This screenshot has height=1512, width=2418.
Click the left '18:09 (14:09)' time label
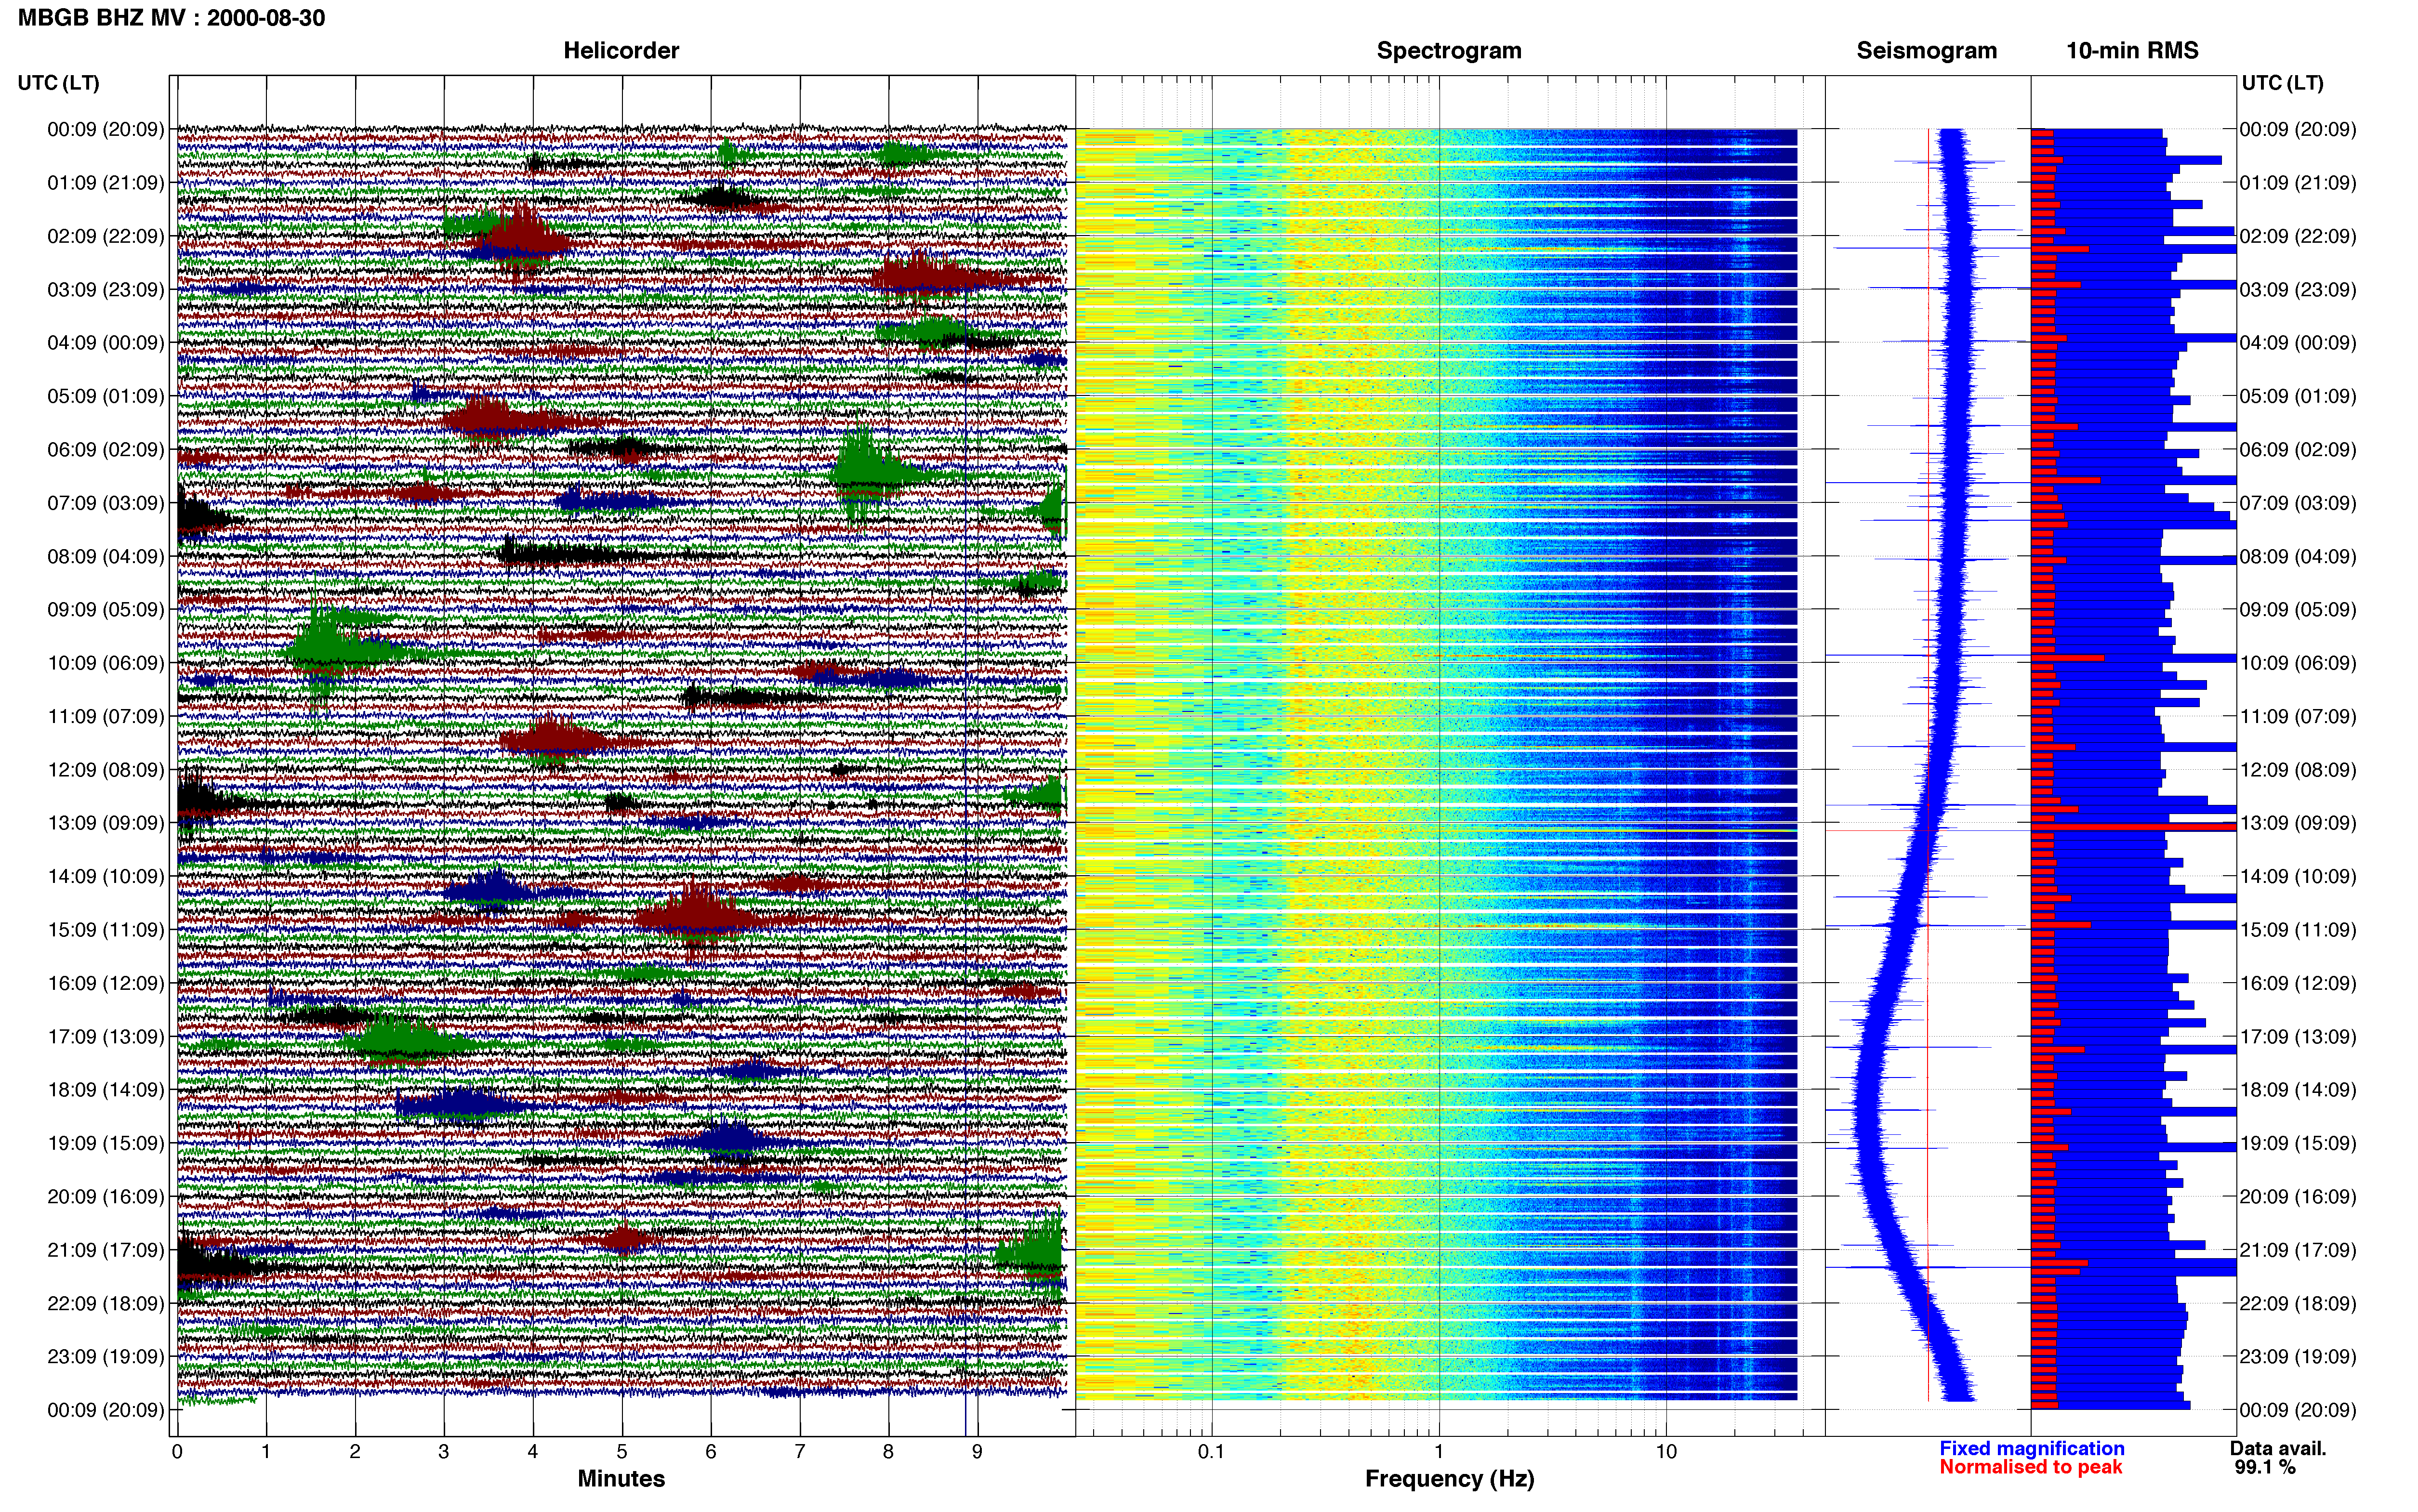[x=105, y=1090]
